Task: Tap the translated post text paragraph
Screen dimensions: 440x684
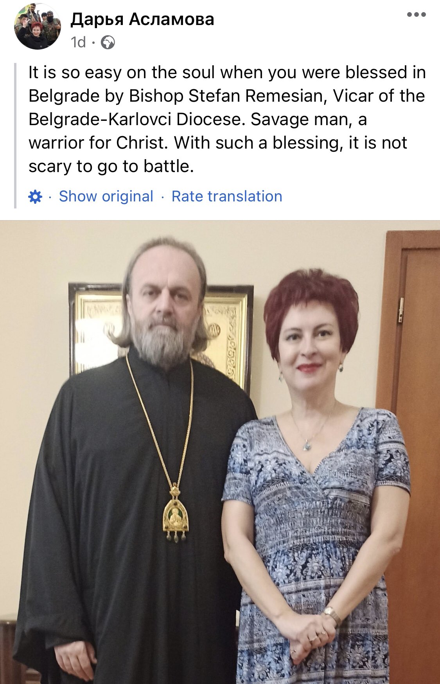Action: (227, 119)
